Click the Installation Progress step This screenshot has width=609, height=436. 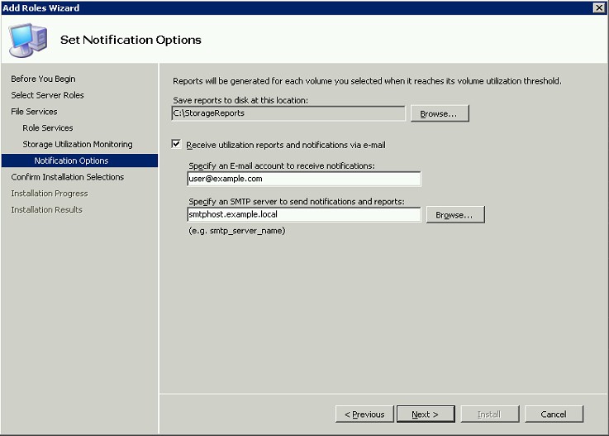(50, 194)
